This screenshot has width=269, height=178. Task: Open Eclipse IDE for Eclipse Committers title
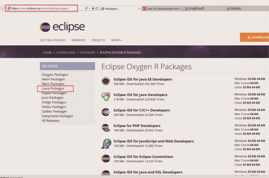143,157
